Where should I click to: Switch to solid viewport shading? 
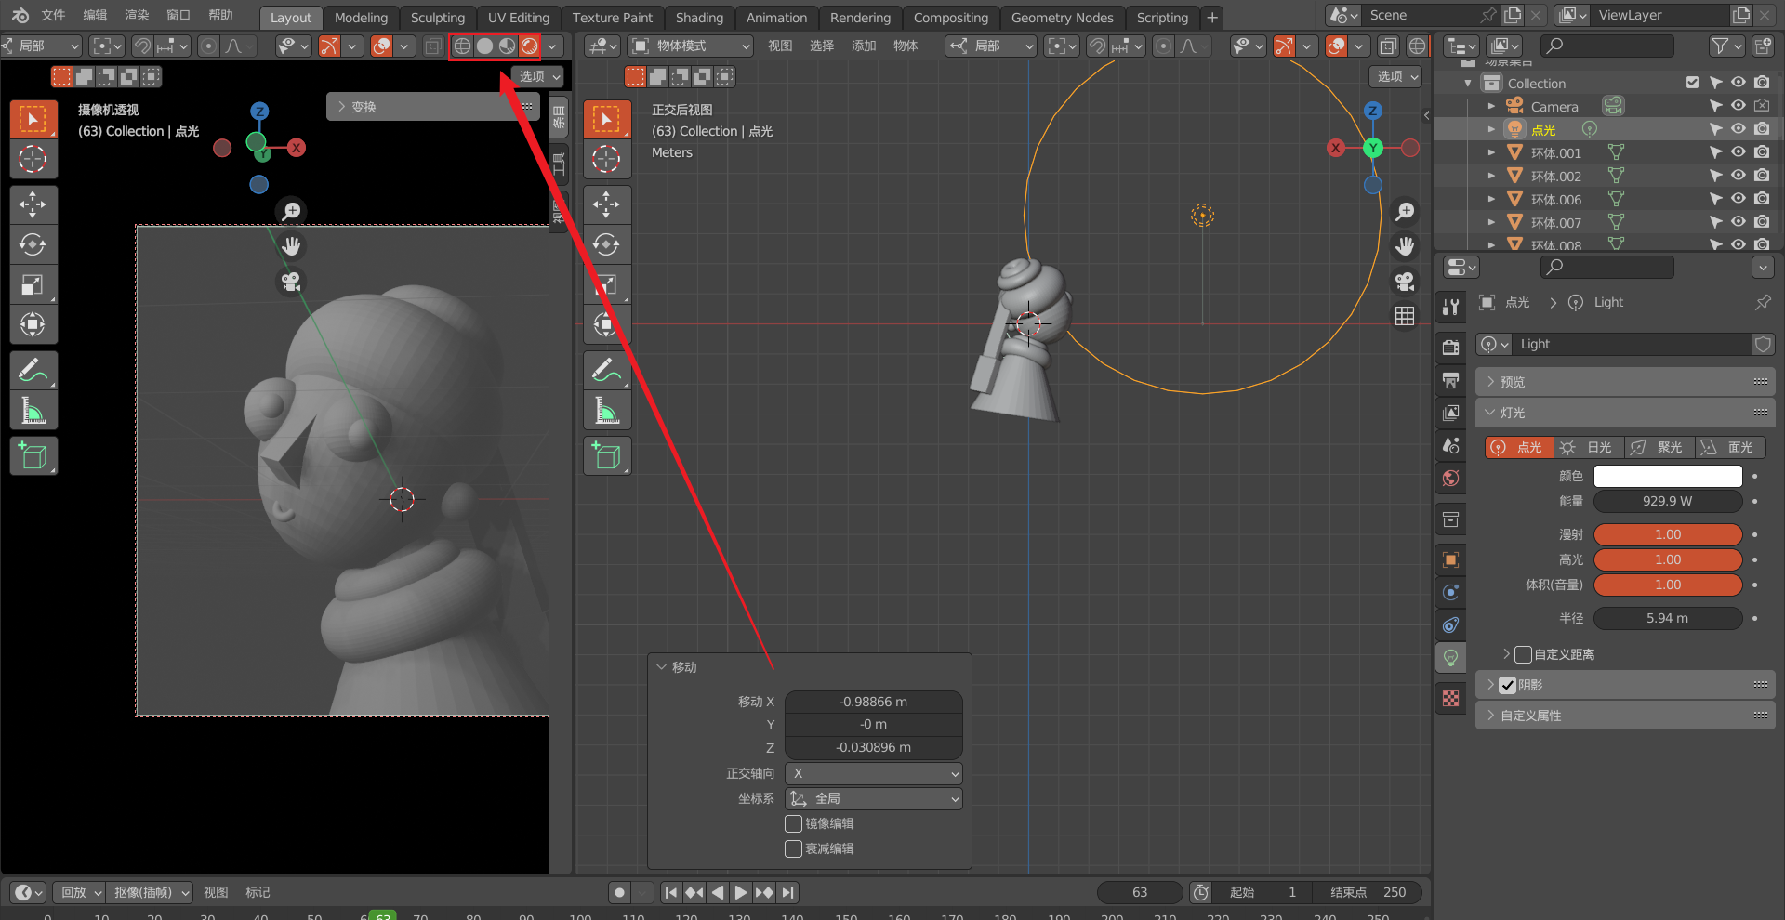tap(484, 46)
